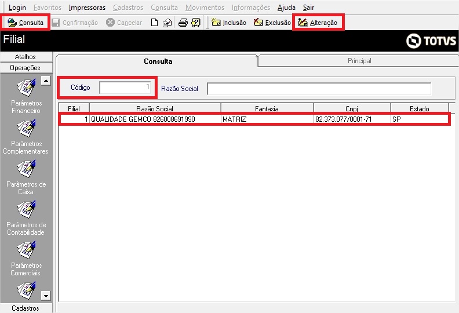Image resolution: width=459 pixels, height=313 pixels.
Task: Click the Razão Social column header
Action: tap(155, 108)
